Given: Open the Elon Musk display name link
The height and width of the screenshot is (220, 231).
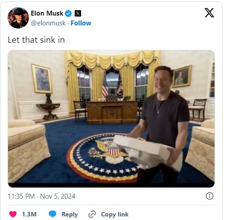Looking at the screenshot, I should (47, 13).
